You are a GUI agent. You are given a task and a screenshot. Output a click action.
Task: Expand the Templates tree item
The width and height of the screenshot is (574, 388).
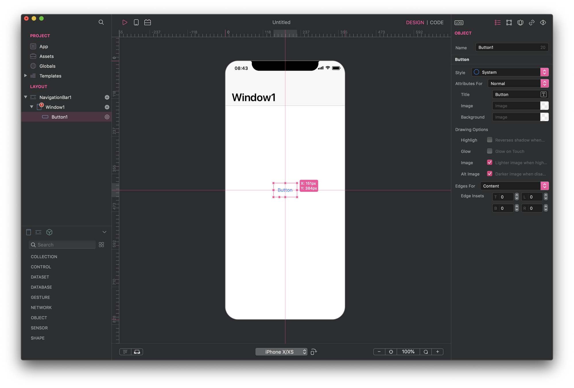(x=26, y=76)
